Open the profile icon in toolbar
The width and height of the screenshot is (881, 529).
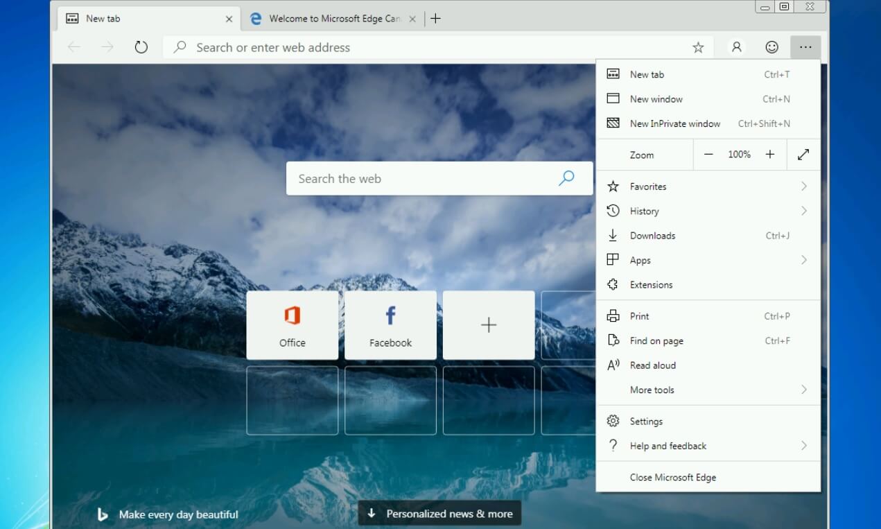(x=736, y=47)
